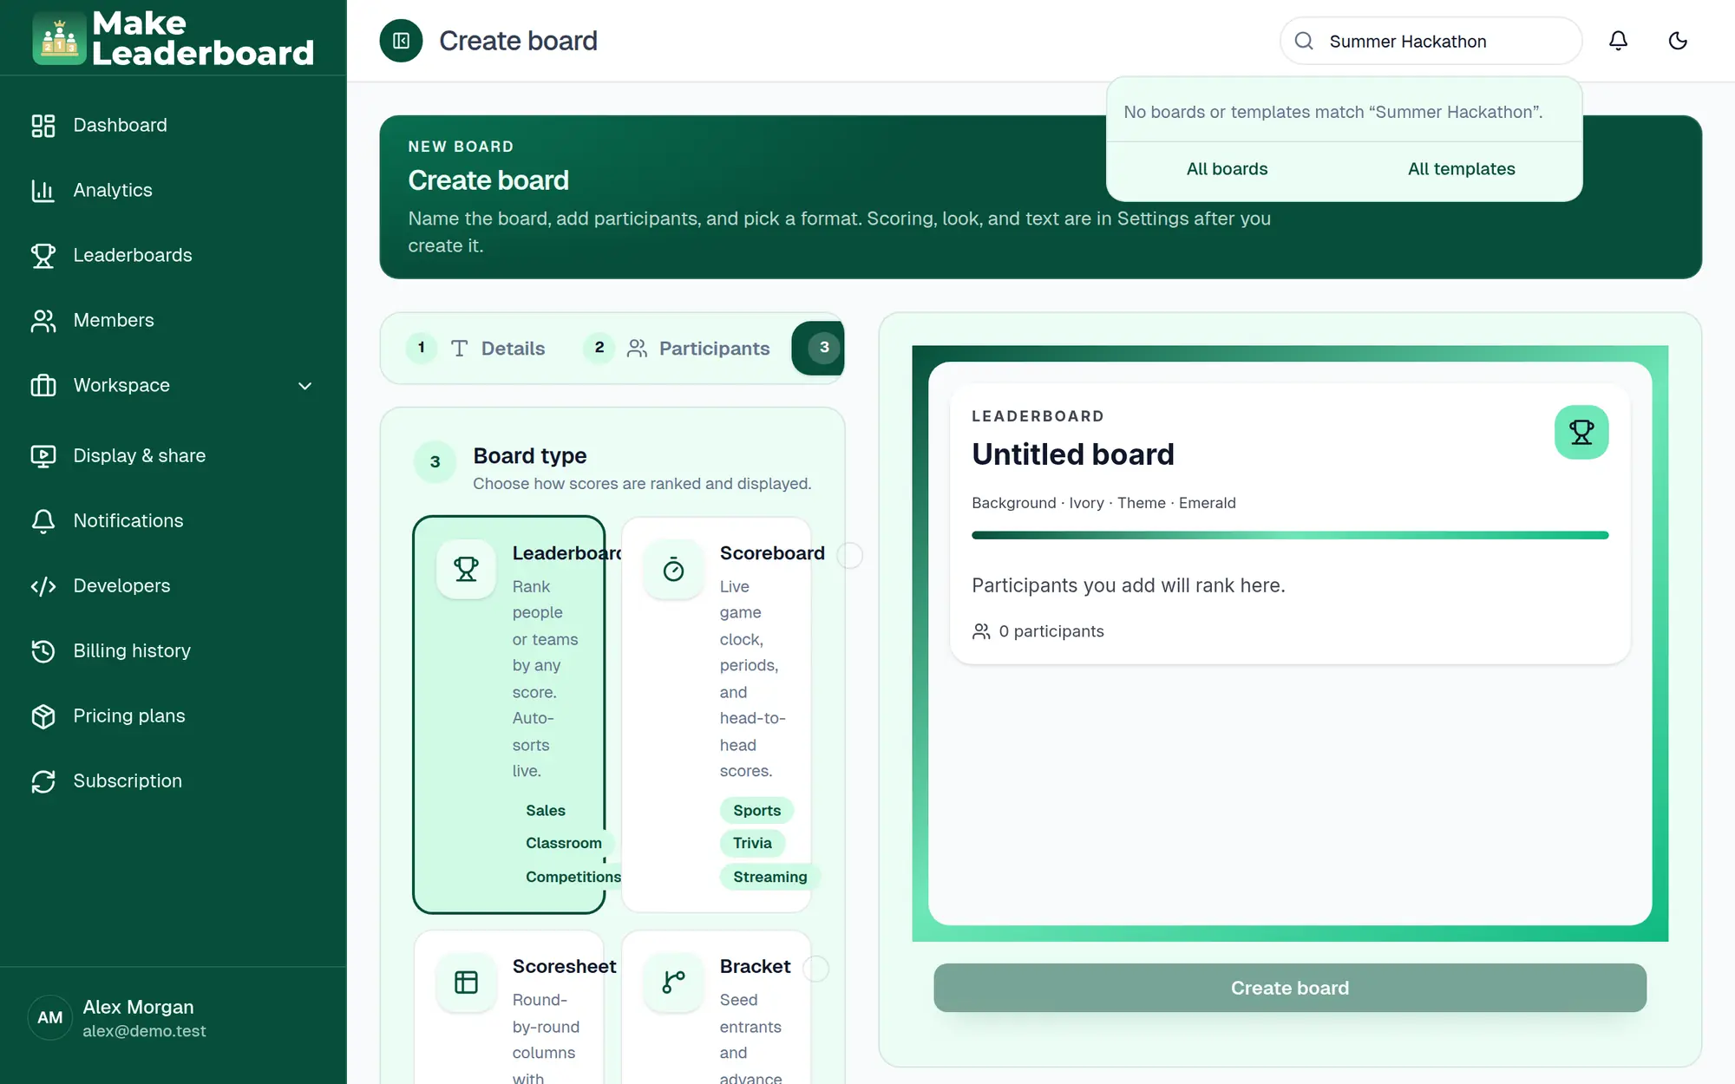Click the trophy icon on the preview card
Screen dimensions: 1735x1084
1581,432
